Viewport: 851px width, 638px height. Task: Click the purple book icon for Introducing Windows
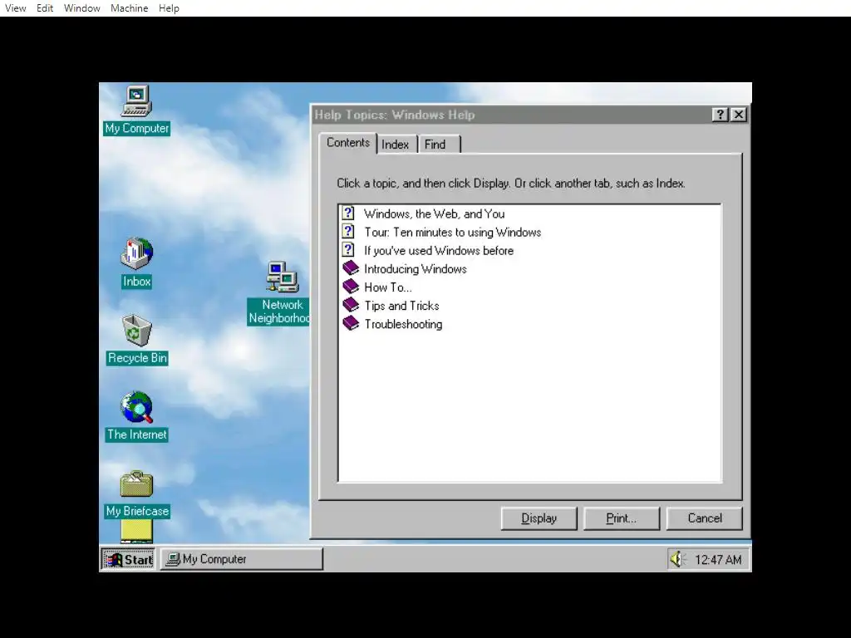351,268
